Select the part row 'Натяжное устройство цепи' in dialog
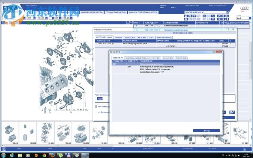Viewport: 253px width, 158px height. click(x=165, y=44)
